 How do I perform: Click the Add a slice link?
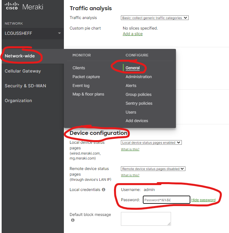[133, 34]
